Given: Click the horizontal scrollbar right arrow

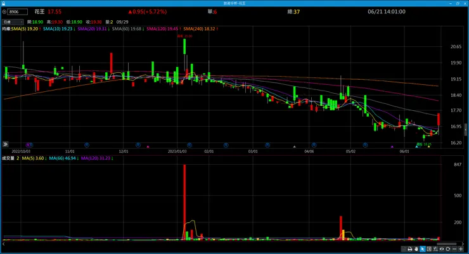Looking at the screenshot, I should (463, 244).
